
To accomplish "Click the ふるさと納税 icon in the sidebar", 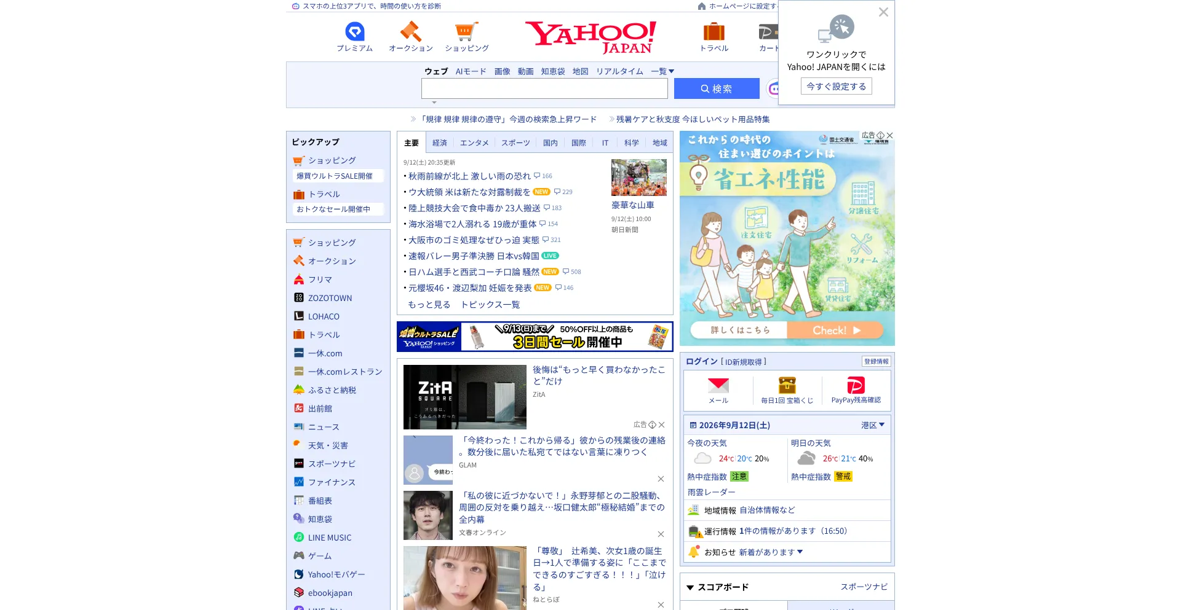I will point(299,390).
